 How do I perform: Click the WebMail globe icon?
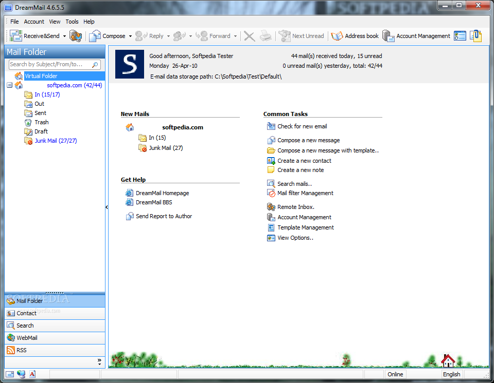pyautogui.click(x=11, y=338)
